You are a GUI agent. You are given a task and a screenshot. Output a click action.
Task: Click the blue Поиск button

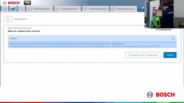[x=170, y=55]
